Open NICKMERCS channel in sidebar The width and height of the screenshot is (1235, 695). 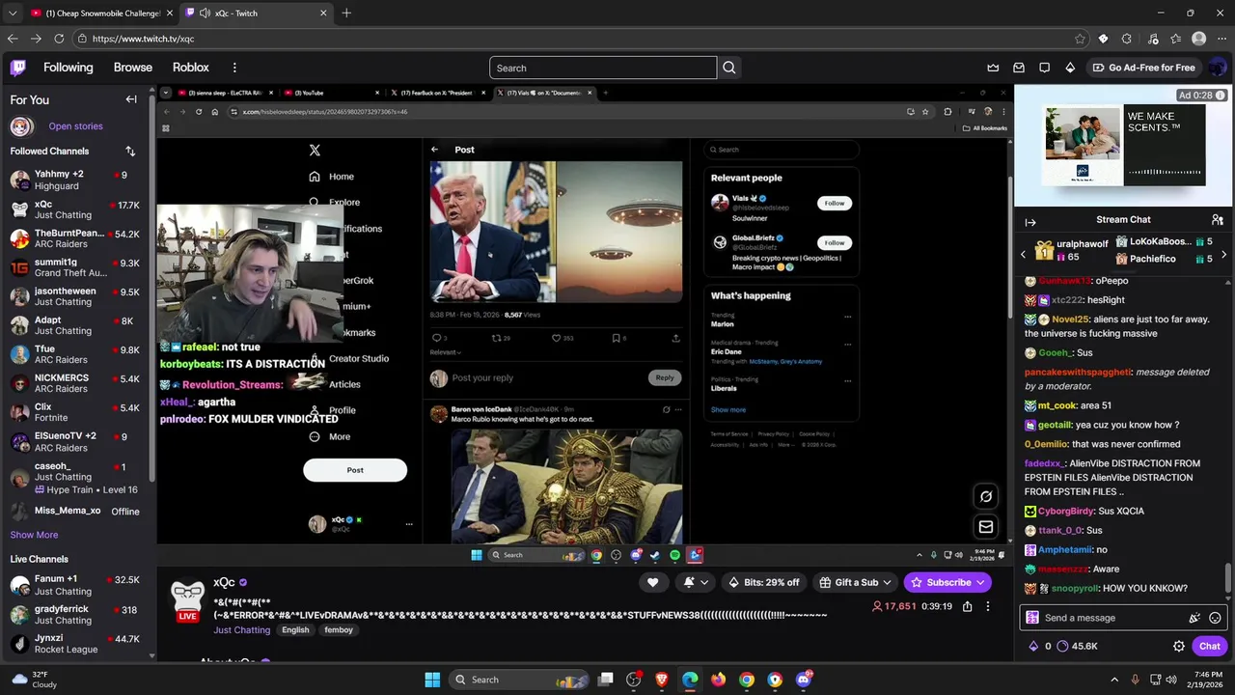[x=77, y=383]
